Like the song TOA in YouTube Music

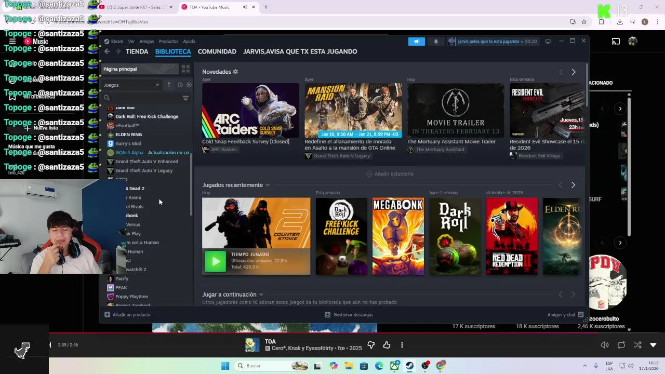click(x=387, y=345)
